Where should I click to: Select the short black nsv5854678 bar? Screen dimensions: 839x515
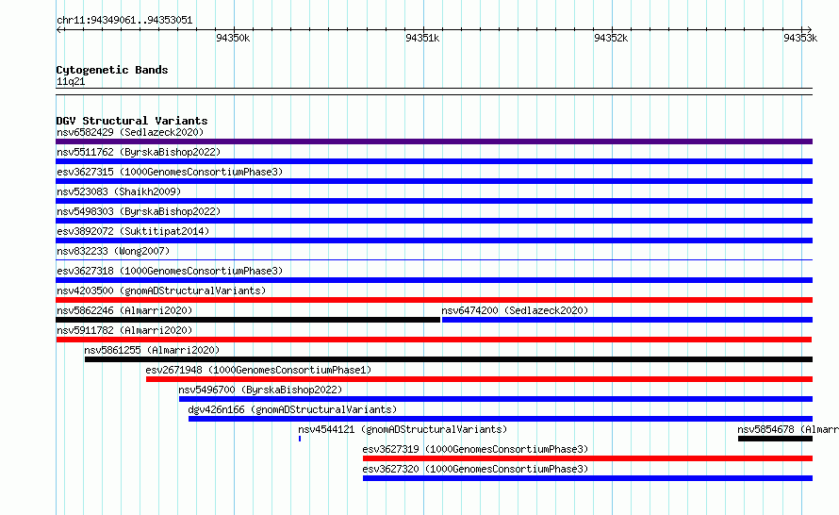(x=775, y=439)
